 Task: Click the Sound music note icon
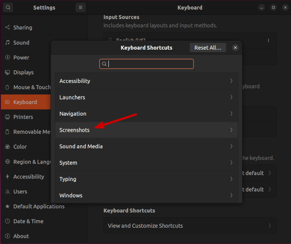point(8,43)
